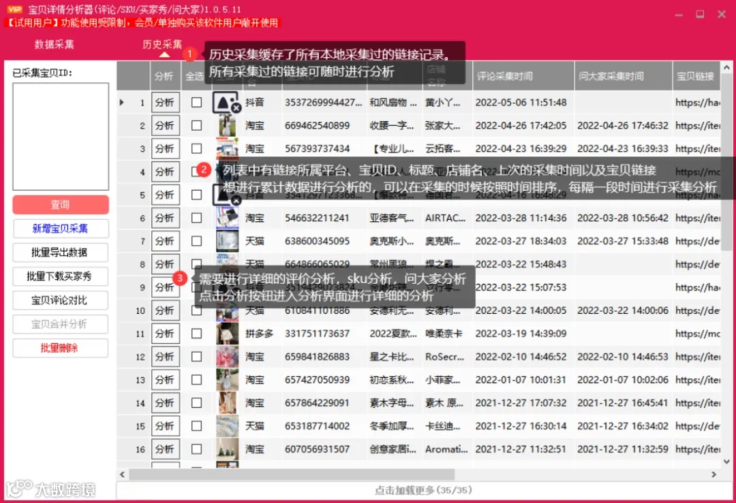The image size is (736, 503).
Task: Click 批量导出数据 button
Action: click(x=61, y=253)
